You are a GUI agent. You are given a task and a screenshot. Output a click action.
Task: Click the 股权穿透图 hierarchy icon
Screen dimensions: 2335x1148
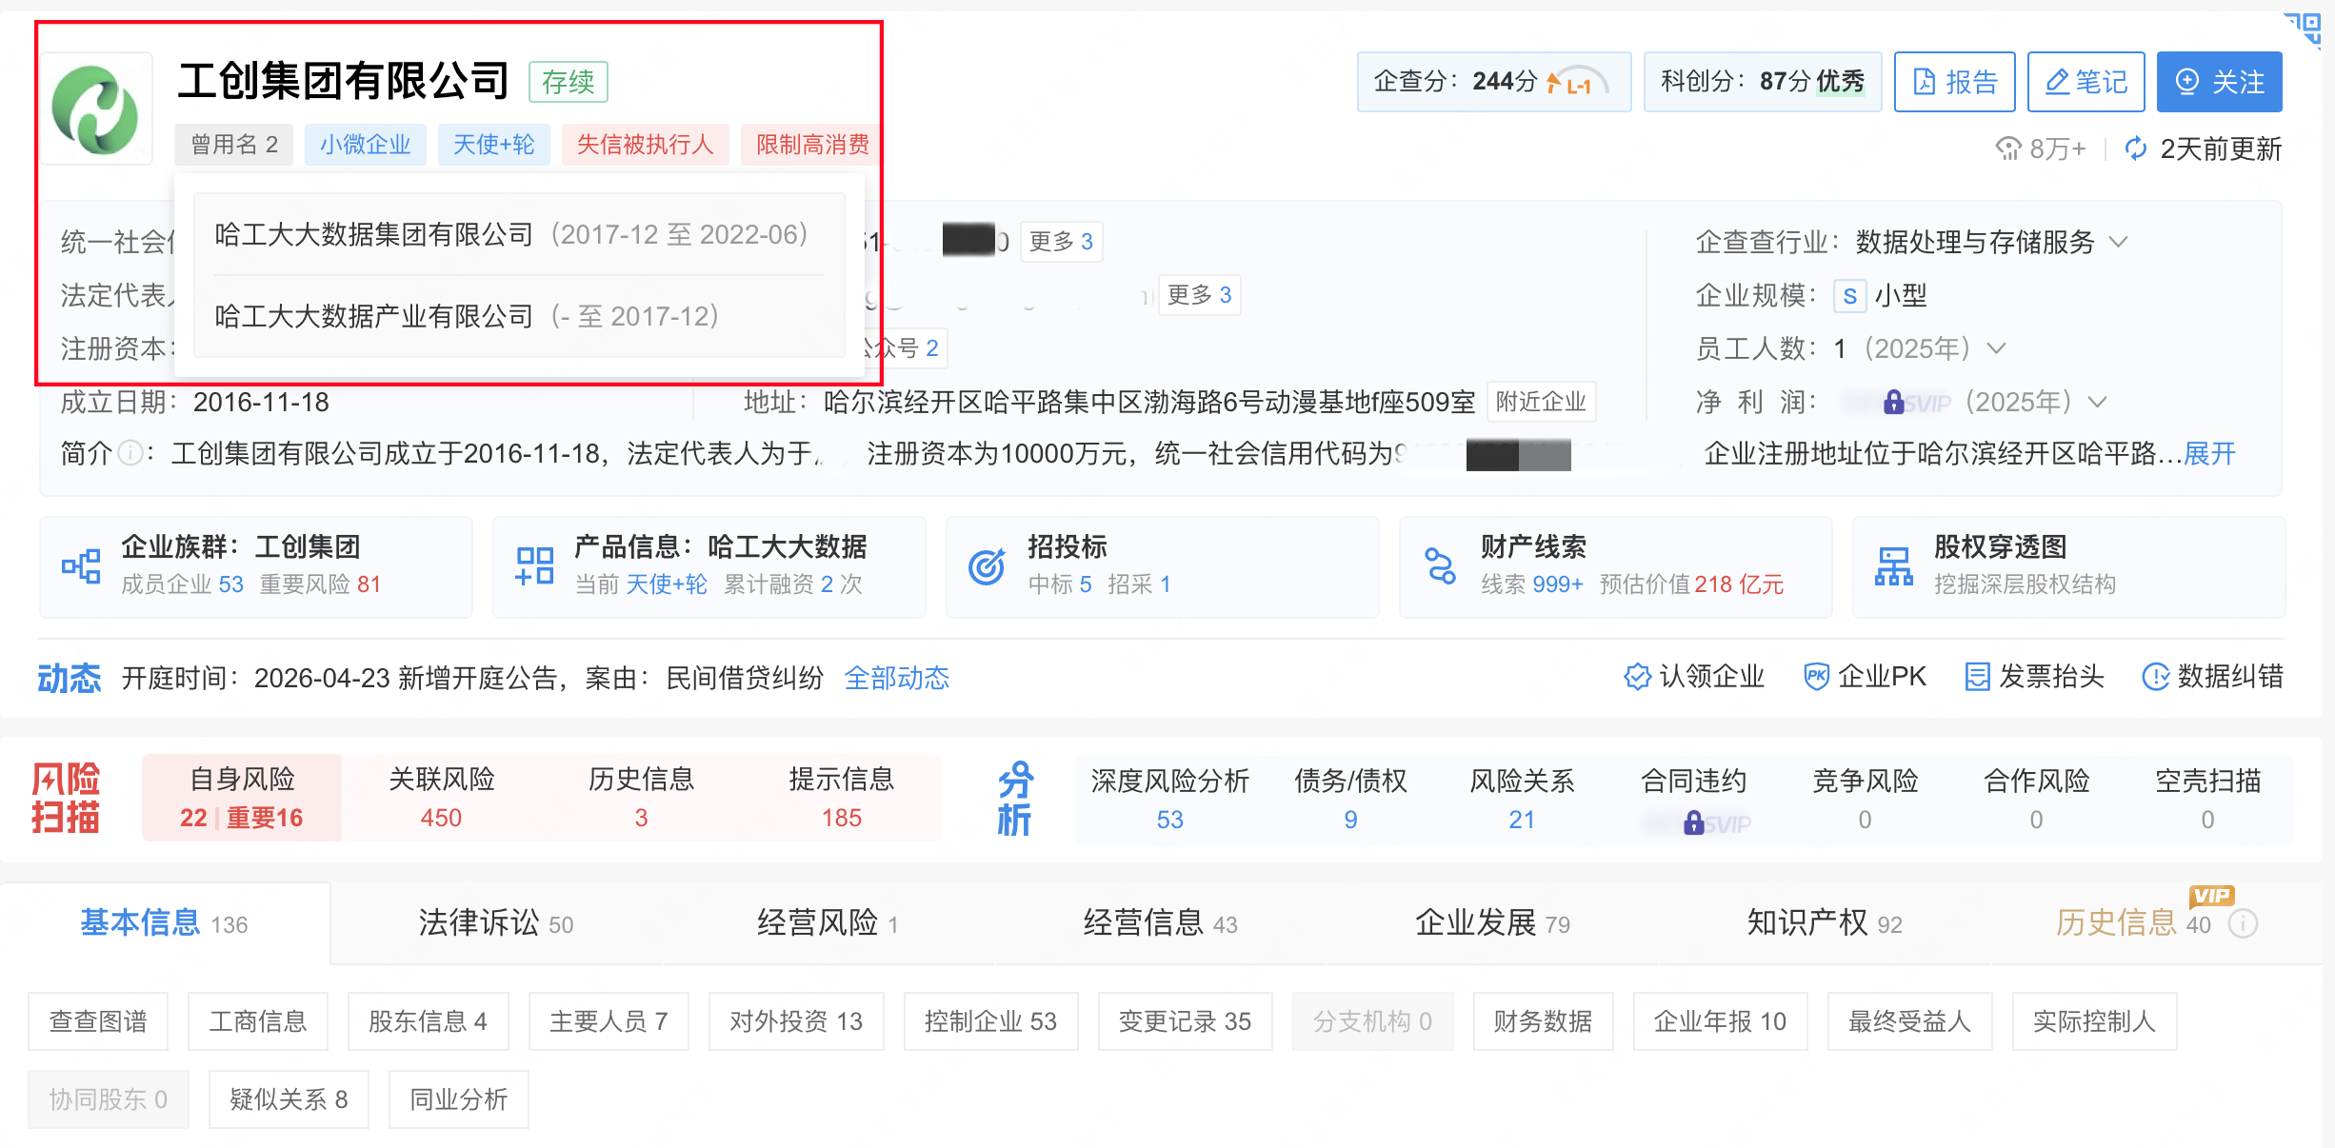(1894, 567)
